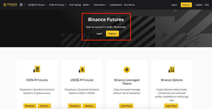212x109 pixels.
Task: Click the Binance Options arrows icon
Action: (x=172, y=69)
